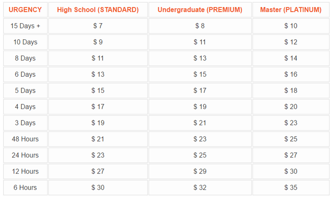This screenshot has height=199, width=332.
Task: Click the $ 27 price in 12 Hours row
Action: point(98,171)
